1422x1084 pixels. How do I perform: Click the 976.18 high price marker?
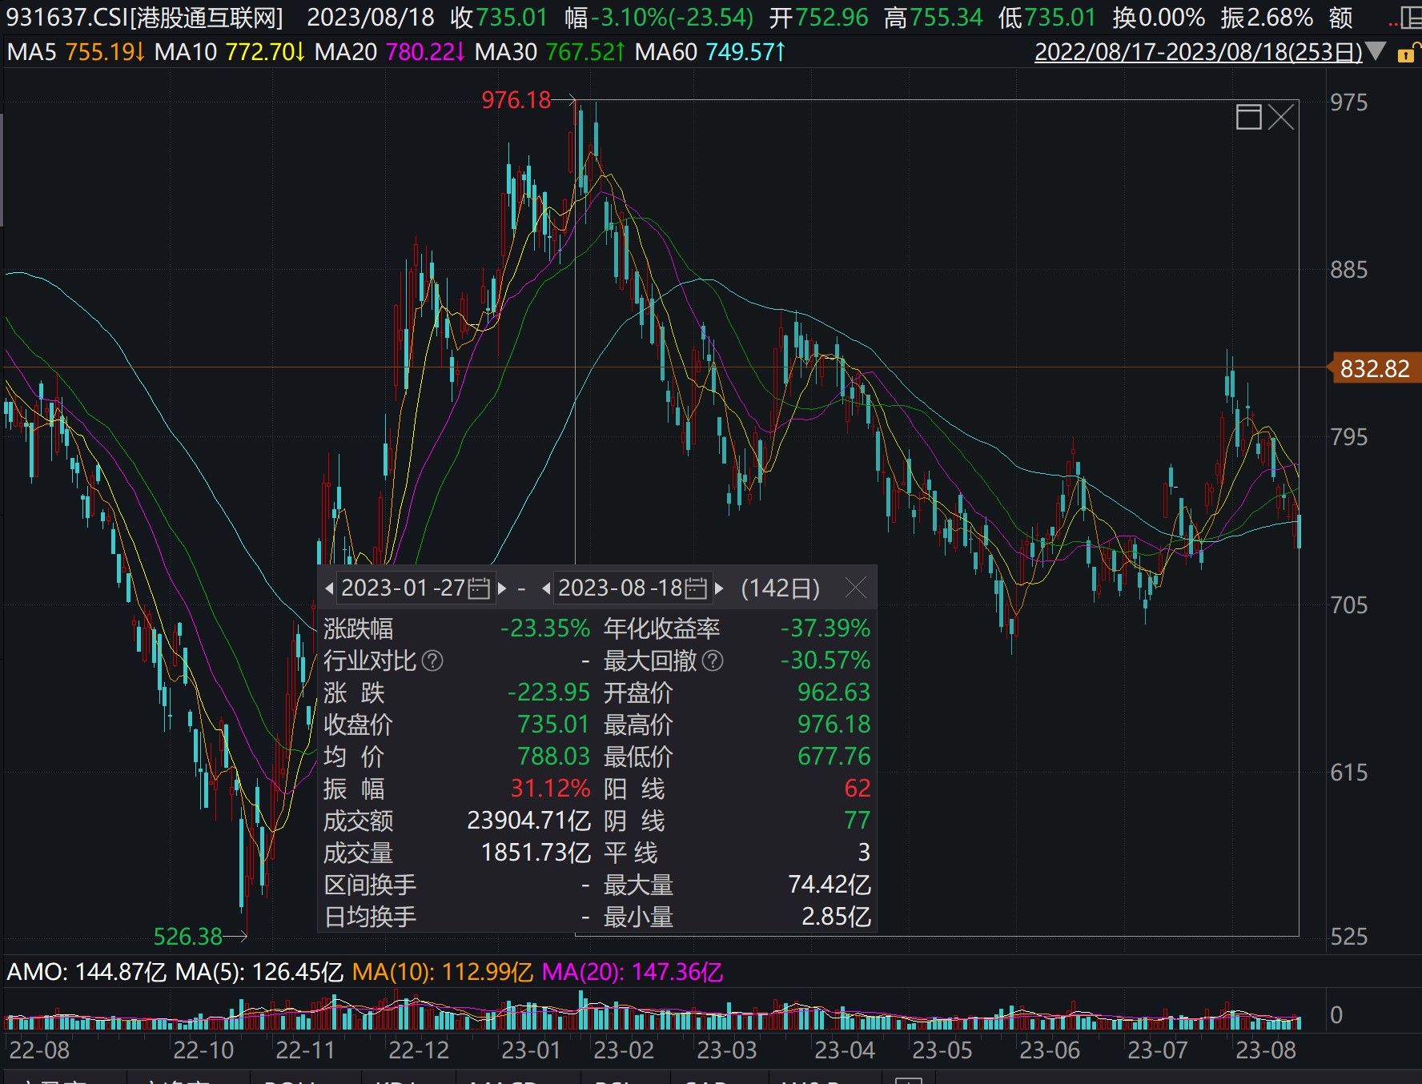tap(516, 99)
